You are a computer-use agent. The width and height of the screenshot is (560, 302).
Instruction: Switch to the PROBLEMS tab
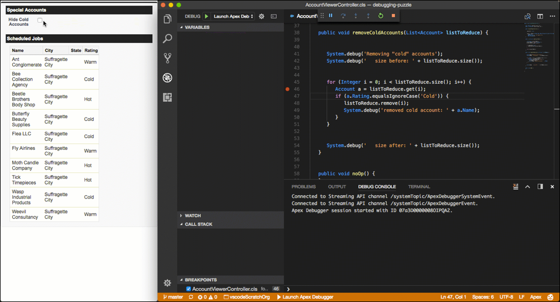pos(304,186)
